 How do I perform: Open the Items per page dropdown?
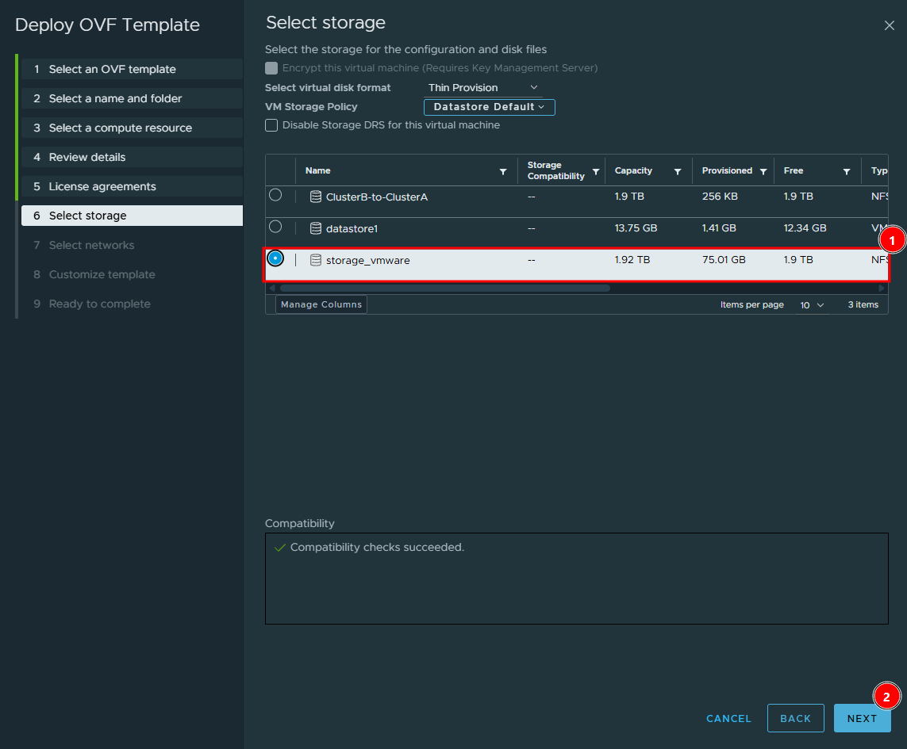pyautogui.click(x=812, y=305)
